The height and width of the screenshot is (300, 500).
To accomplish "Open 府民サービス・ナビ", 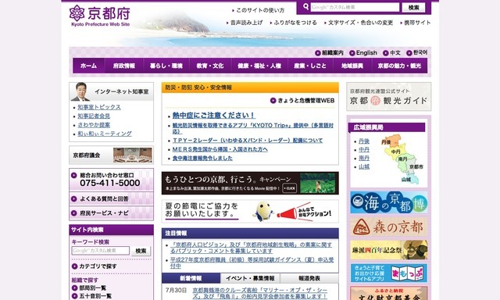I will coord(111,213).
